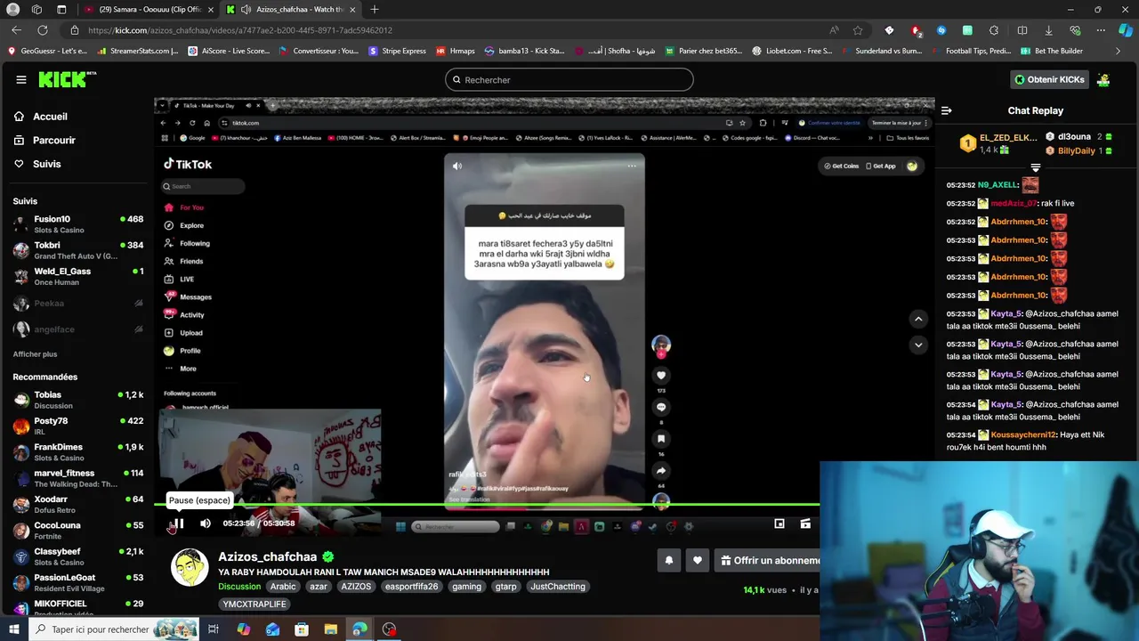
Task: Toggle the mini player (picture-in-picture) icon
Action: pyautogui.click(x=780, y=523)
